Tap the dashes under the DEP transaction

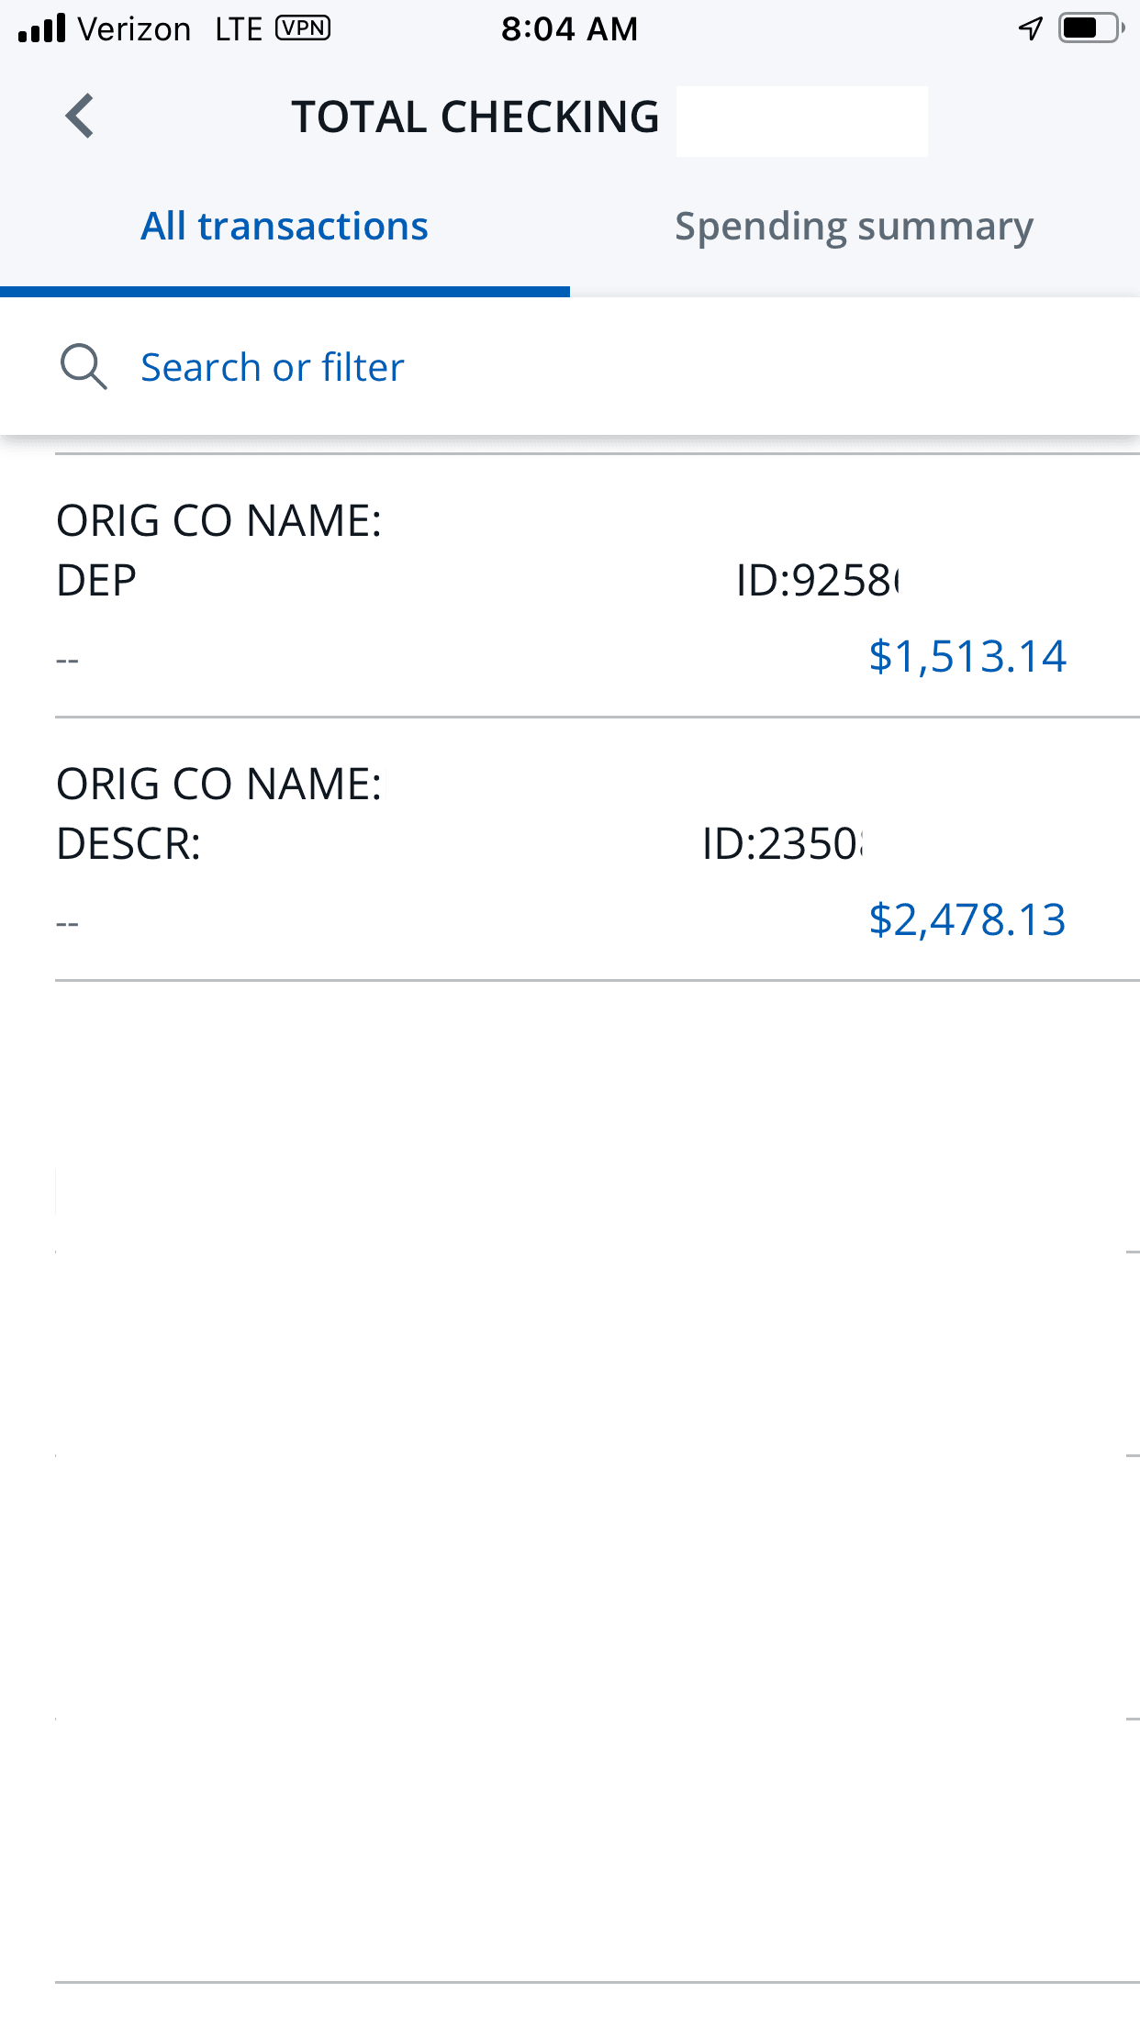pos(68,660)
